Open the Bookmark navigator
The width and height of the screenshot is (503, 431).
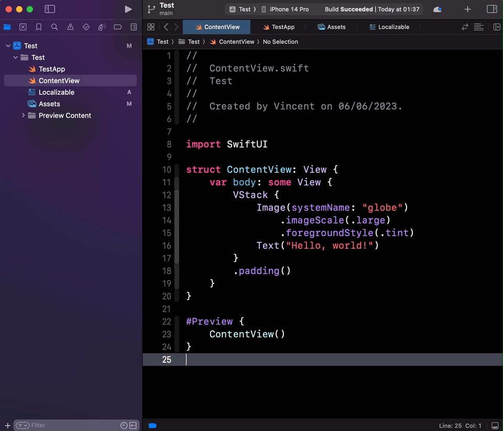click(x=38, y=27)
